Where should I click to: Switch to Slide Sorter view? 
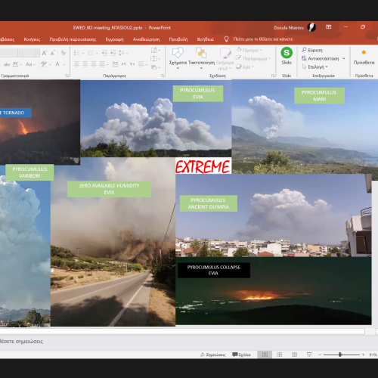pos(280,355)
